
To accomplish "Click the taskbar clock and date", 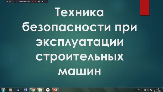I will pyautogui.click(x=157, y=90).
